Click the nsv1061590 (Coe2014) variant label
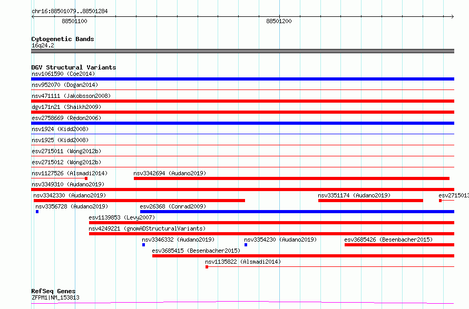 63,74
